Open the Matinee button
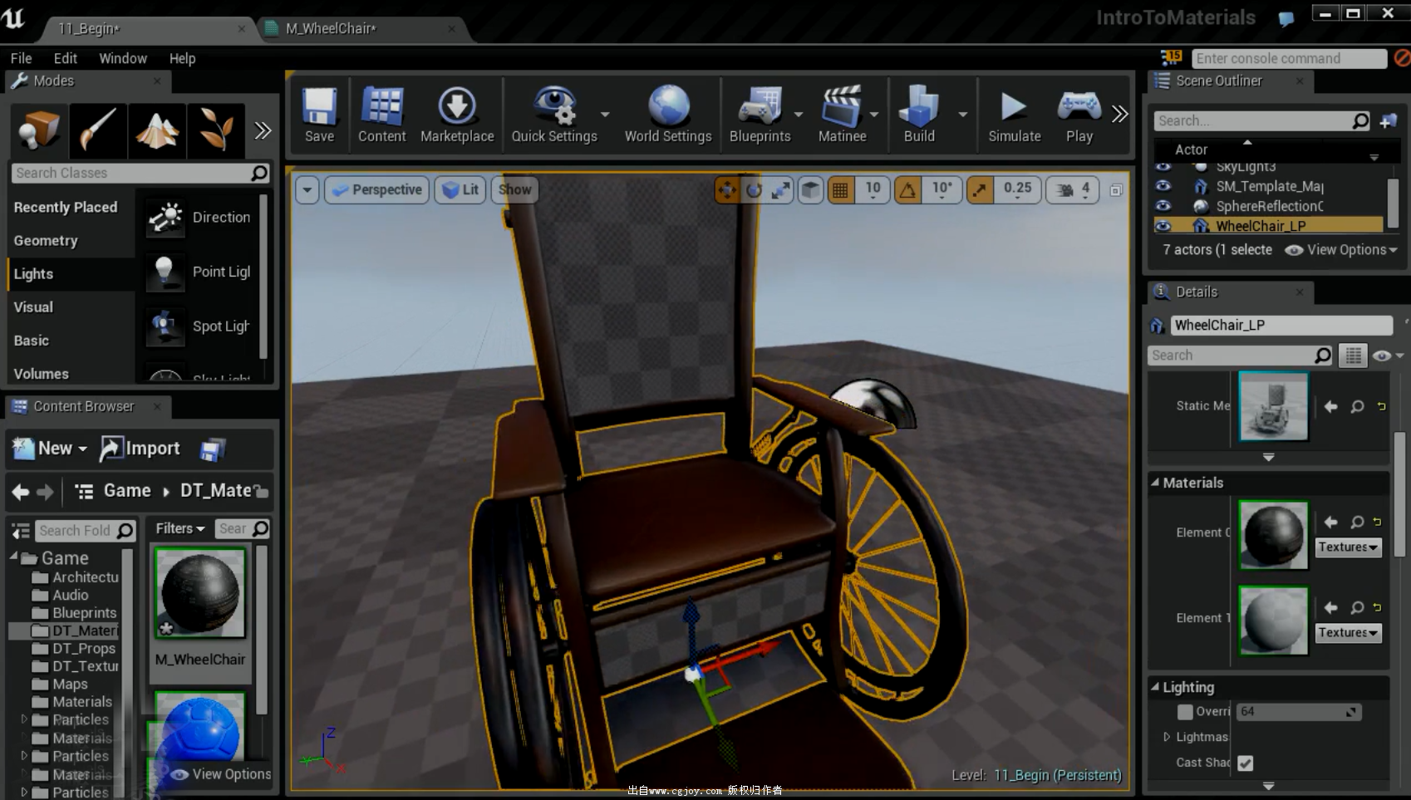Image resolution: width=1411 pixels, height=800 pixels. click(842, 115)
